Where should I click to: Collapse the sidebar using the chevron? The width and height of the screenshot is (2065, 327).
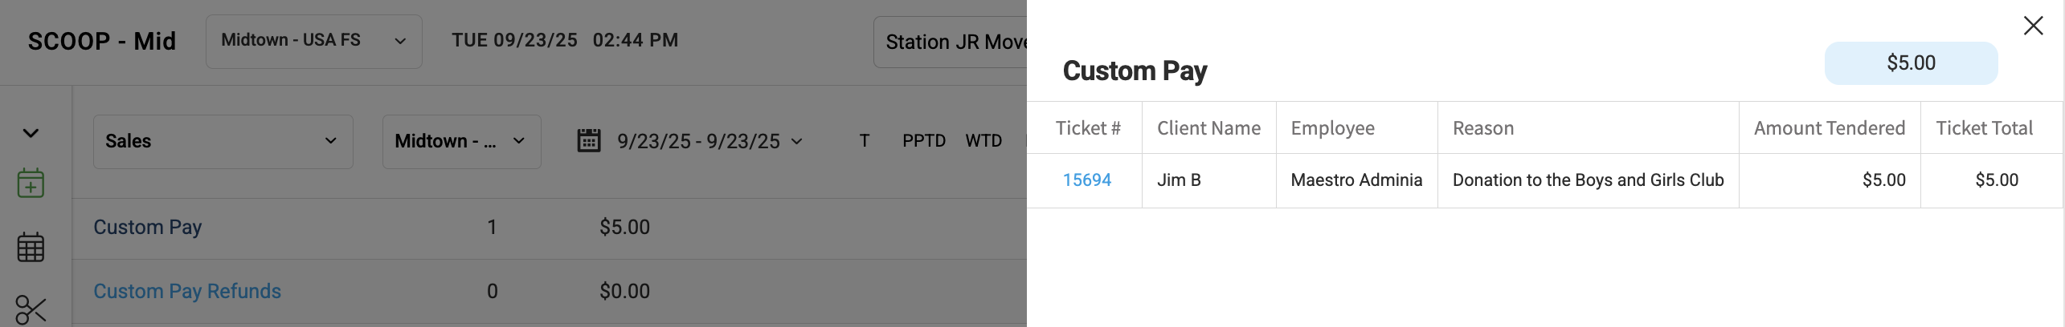click(x=31, y=133)
